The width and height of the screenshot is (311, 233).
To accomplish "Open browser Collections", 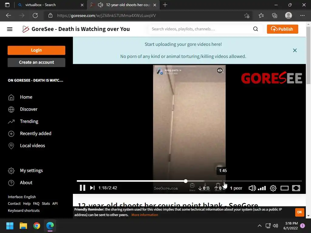I will pyautogui.click(x=275, y=15).
